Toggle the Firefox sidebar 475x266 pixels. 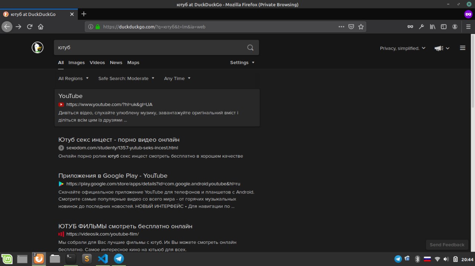pyautogui.click(x=443, y=27)
